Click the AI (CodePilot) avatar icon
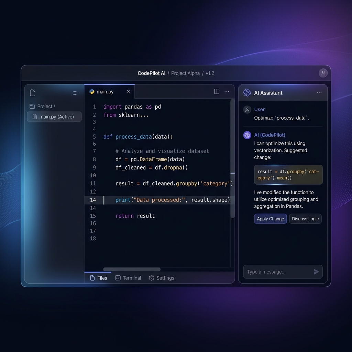Screen dimensions: 352x352 click(247, 135)
